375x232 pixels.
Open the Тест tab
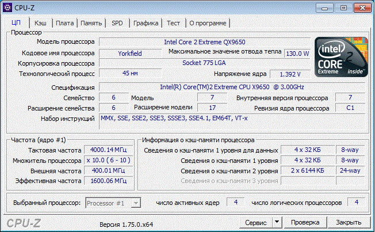pos(173,23)
